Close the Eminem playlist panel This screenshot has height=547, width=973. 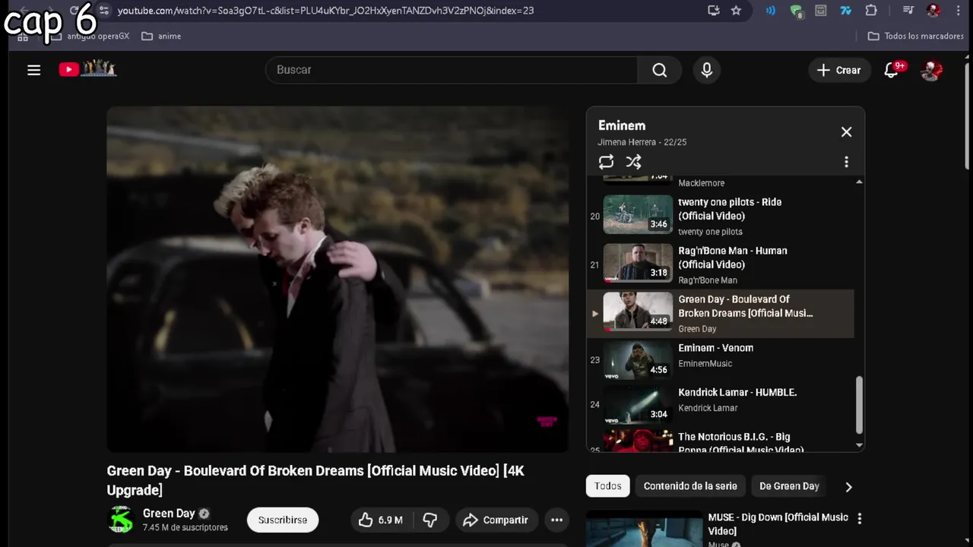click(x=846, y=131)
